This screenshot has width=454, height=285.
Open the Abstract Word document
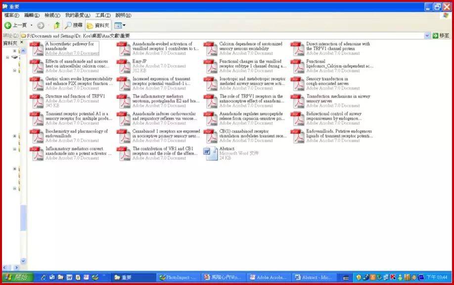click(211, 153)
